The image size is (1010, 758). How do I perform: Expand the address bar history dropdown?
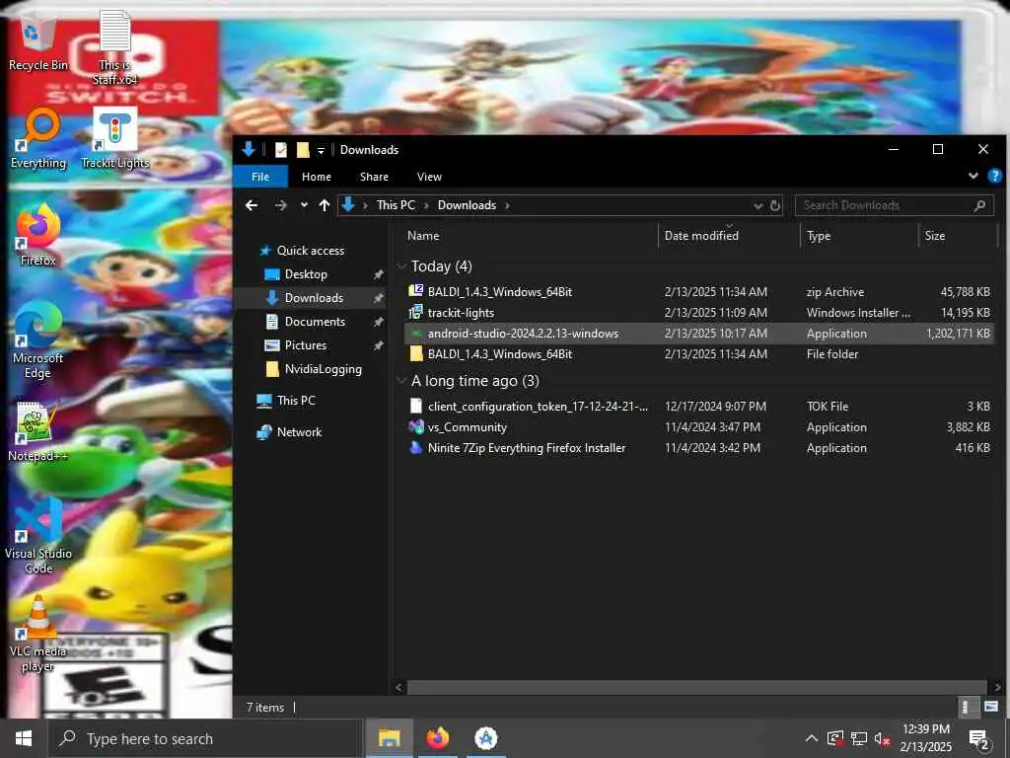coord(757,205)
